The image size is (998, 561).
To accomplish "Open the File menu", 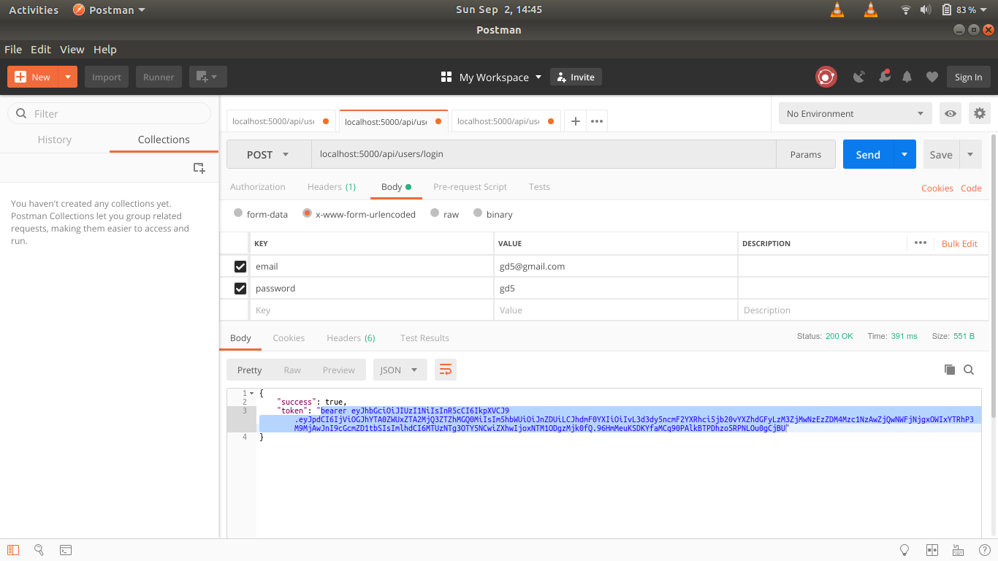I will click(x=13, y=49).
